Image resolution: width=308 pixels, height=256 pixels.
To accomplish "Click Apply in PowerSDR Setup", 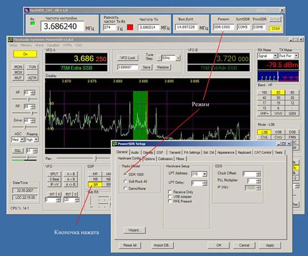I will [270, 245].
